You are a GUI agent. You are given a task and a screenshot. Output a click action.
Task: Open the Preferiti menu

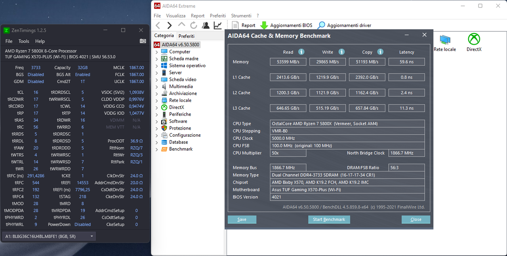coord(218,16)
